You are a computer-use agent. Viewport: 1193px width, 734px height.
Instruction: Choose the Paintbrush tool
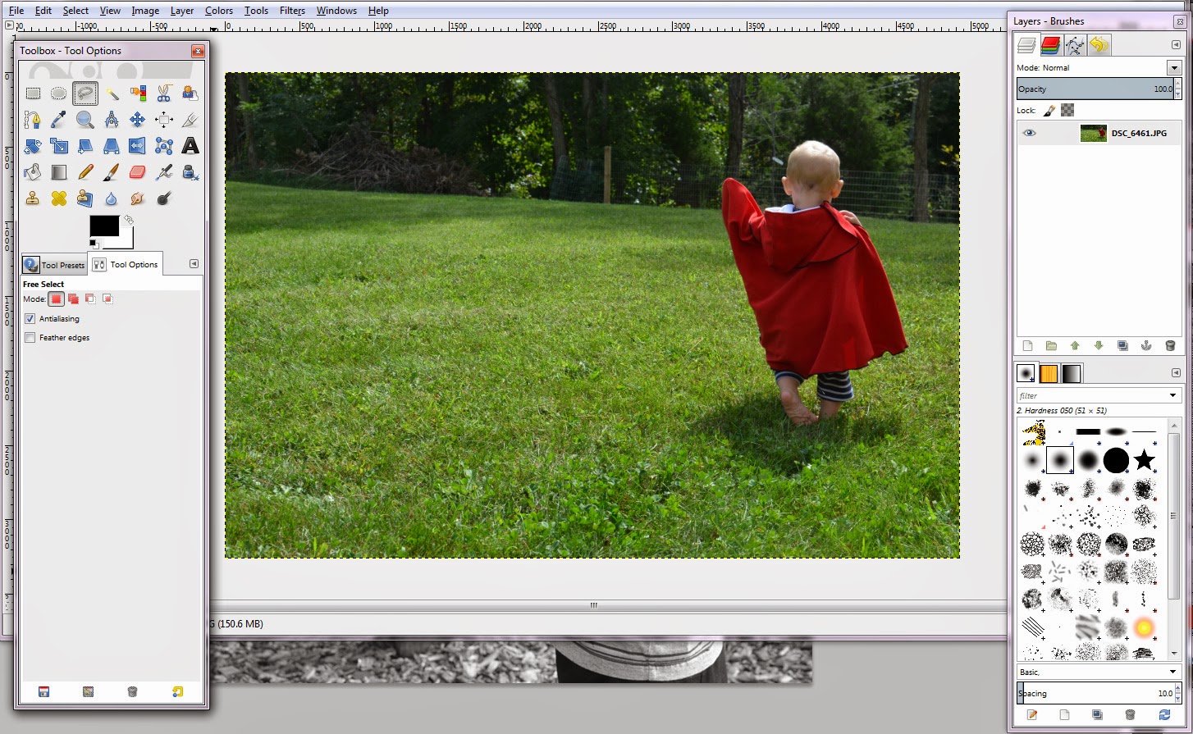111,171
